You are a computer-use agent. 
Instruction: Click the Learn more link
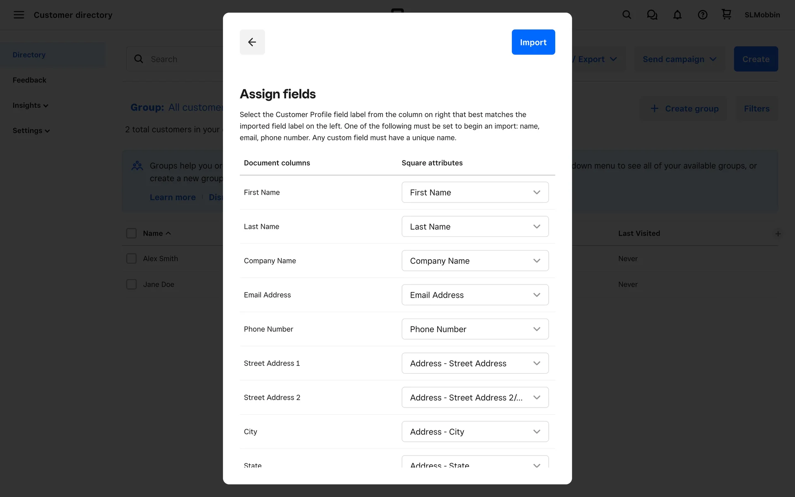(x=173, y=197)
